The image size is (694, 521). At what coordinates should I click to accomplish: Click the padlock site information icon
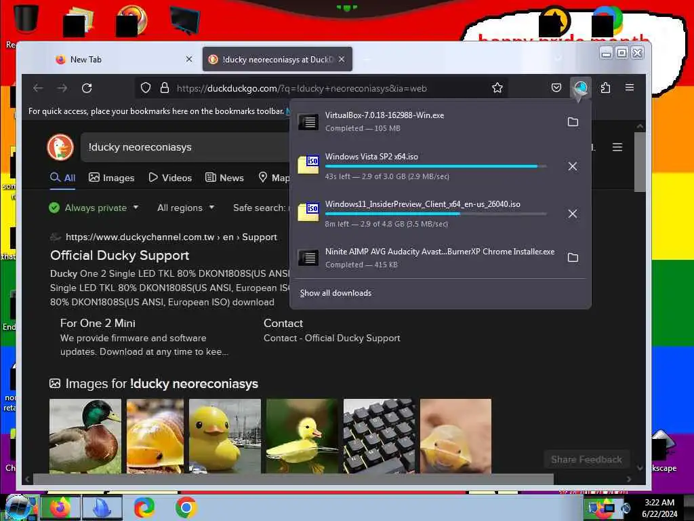[x=164, y=88]
